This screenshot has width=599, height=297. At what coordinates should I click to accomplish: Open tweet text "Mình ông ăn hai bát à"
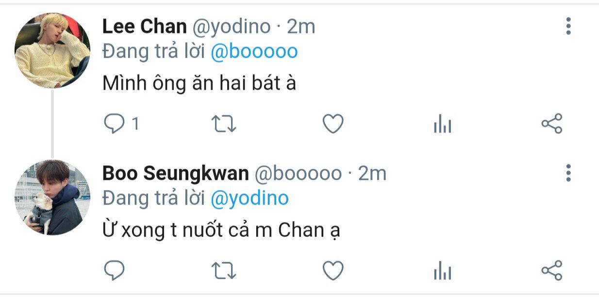200,84
